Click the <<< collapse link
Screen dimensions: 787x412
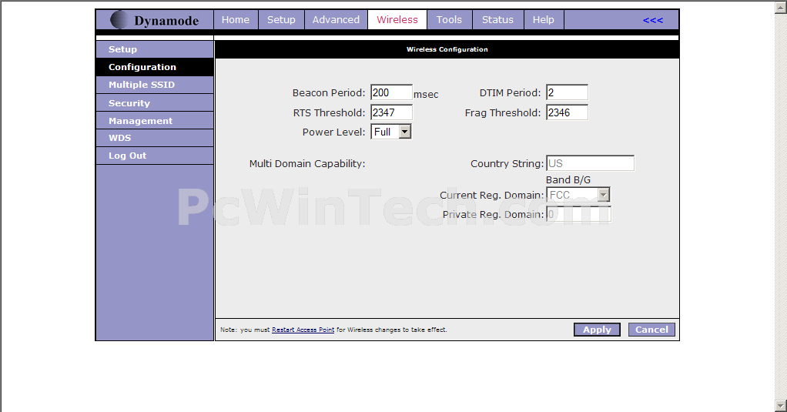point(652,20)
